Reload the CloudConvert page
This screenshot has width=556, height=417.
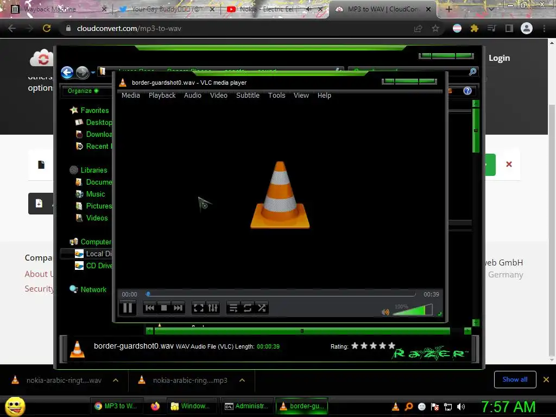point(47,28)
